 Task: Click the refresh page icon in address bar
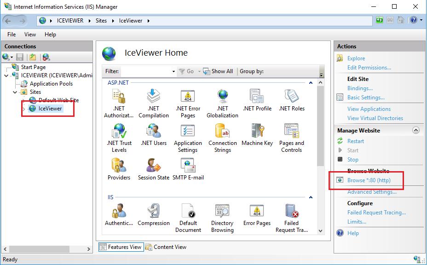coord(379,20)
